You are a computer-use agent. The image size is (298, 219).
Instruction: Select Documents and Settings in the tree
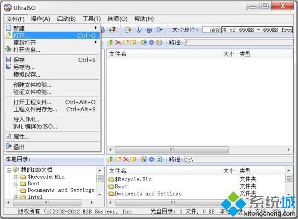tap(61, 190)
